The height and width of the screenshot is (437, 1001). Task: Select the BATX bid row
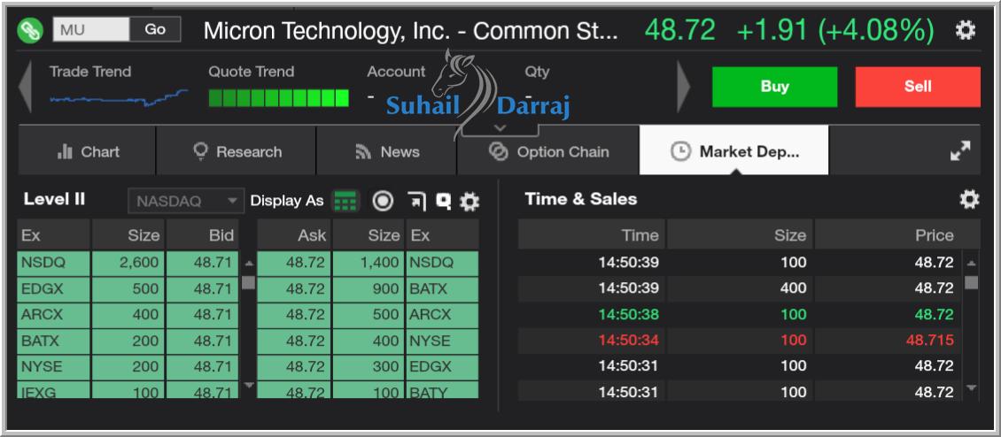[128, 341]
